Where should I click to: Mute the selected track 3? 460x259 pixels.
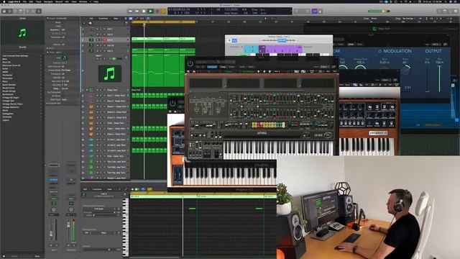(x=98, y=40)
